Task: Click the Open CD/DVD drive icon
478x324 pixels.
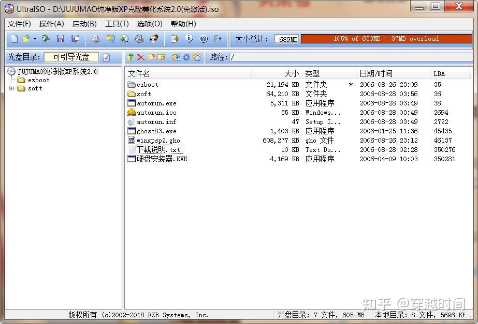Action: (x=46, y=39)
